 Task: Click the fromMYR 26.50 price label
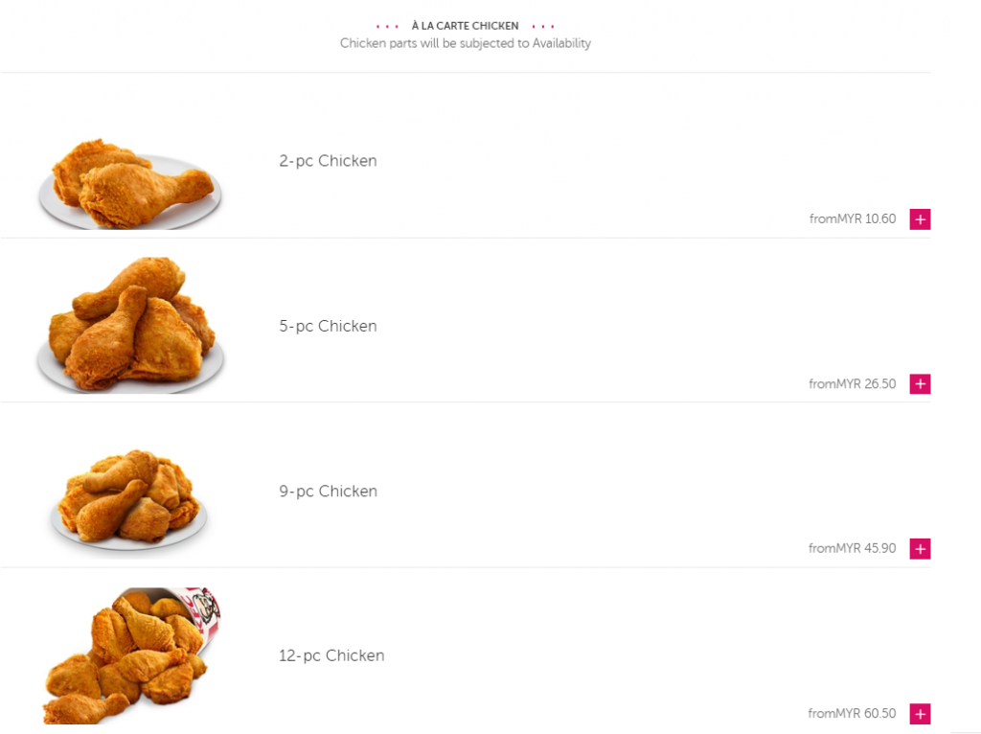click(x=852, y=384)
